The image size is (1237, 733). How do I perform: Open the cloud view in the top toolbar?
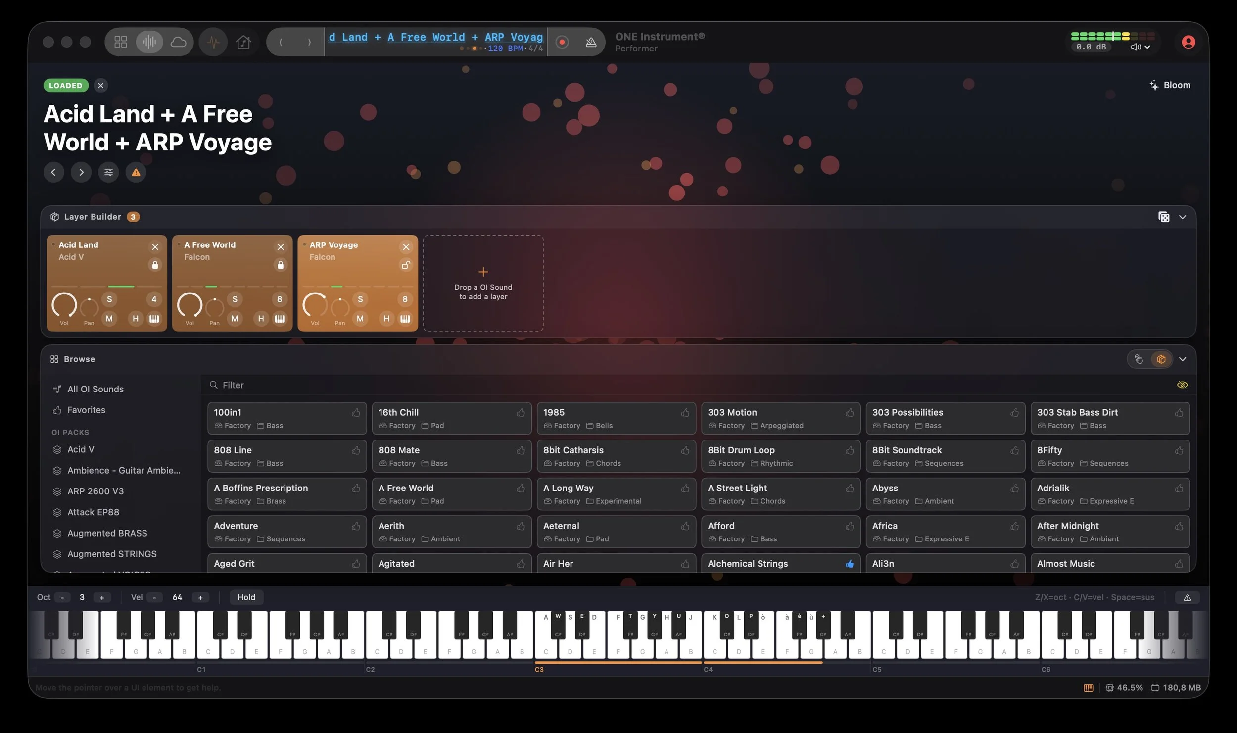coord(178,42)
